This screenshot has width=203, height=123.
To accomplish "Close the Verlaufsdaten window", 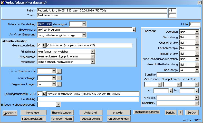I will tap(199, 2).
